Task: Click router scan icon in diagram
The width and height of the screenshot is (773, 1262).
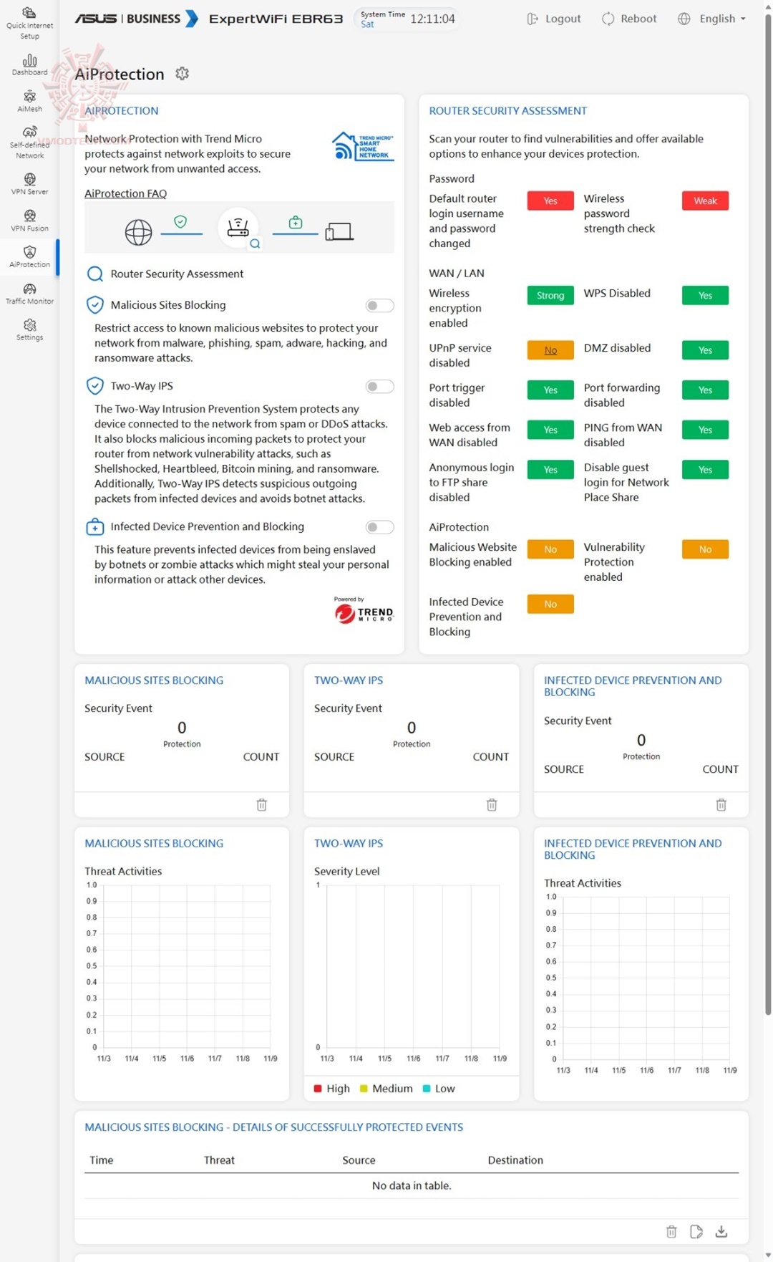Action: pos(238,228)
